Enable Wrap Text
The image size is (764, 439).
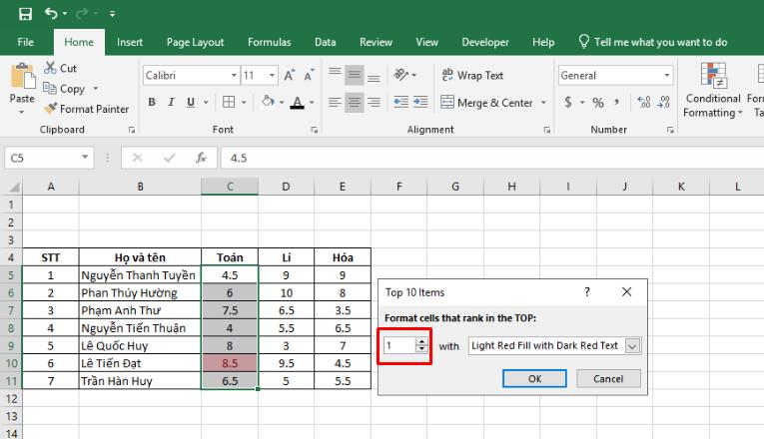pos(472,75)
